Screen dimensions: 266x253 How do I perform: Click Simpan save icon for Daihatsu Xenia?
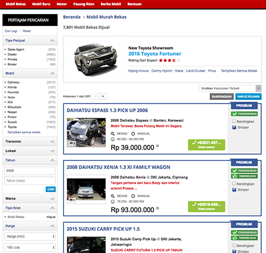(x=234, y=190)
